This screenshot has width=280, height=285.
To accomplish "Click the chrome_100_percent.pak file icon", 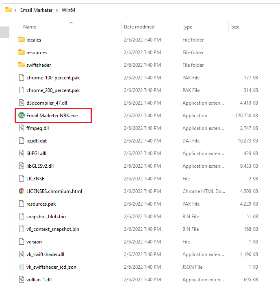I will click(22, 77).
